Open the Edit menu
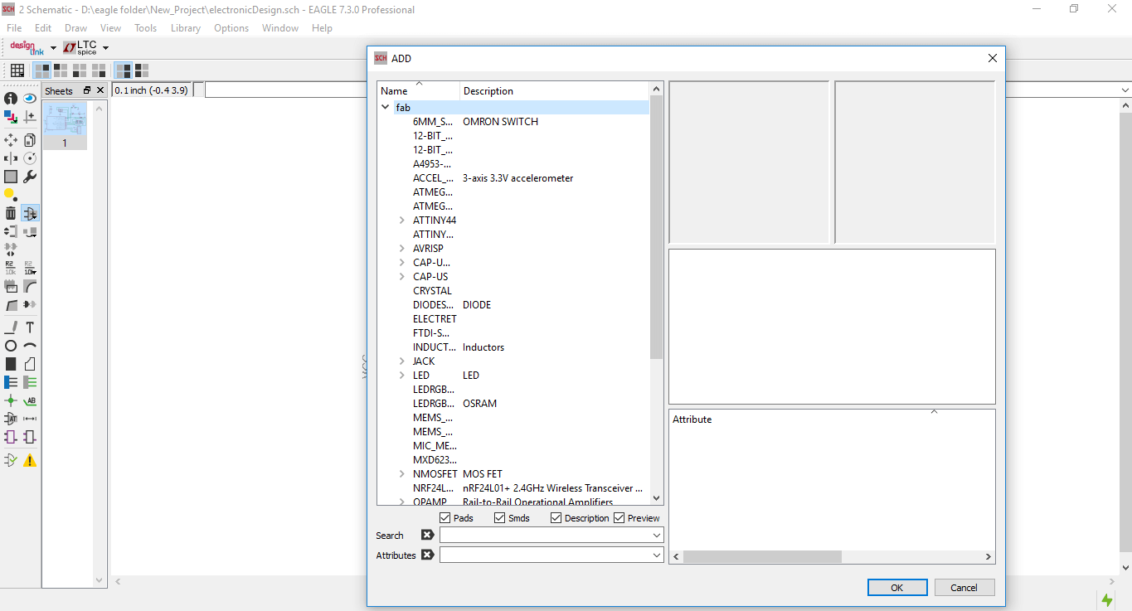Screen dimensions: 1132x611 (43, 27)
